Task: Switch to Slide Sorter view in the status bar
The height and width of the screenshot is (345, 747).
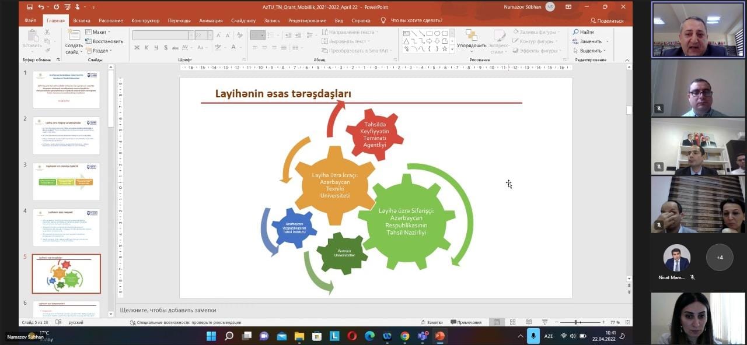Action: (512, 322)
